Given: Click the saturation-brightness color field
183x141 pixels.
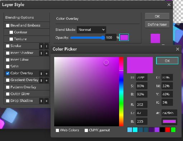Looking at the screenshot, I should point(86,91).
